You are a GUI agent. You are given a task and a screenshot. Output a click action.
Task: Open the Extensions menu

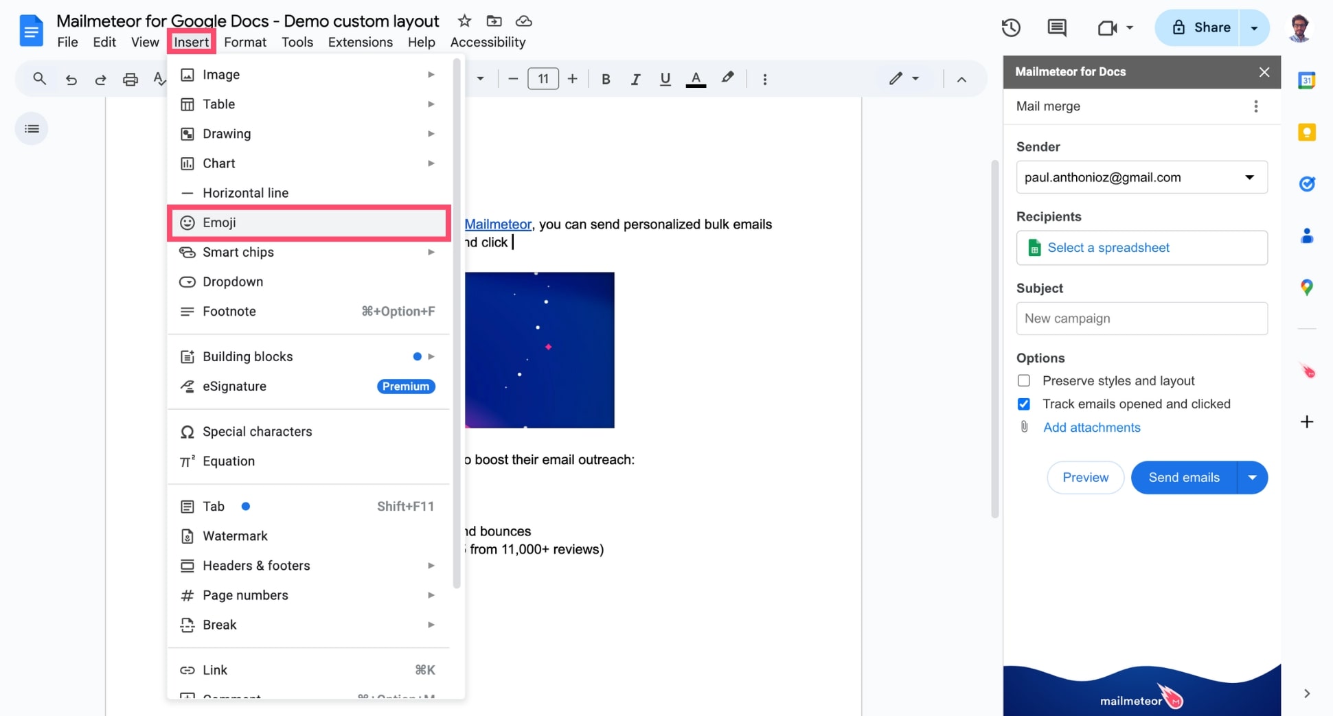361,42
